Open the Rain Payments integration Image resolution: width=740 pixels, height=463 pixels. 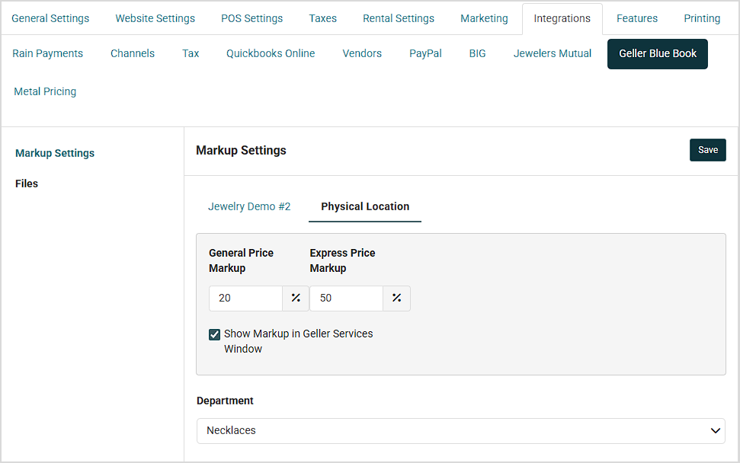coord(48,53)
